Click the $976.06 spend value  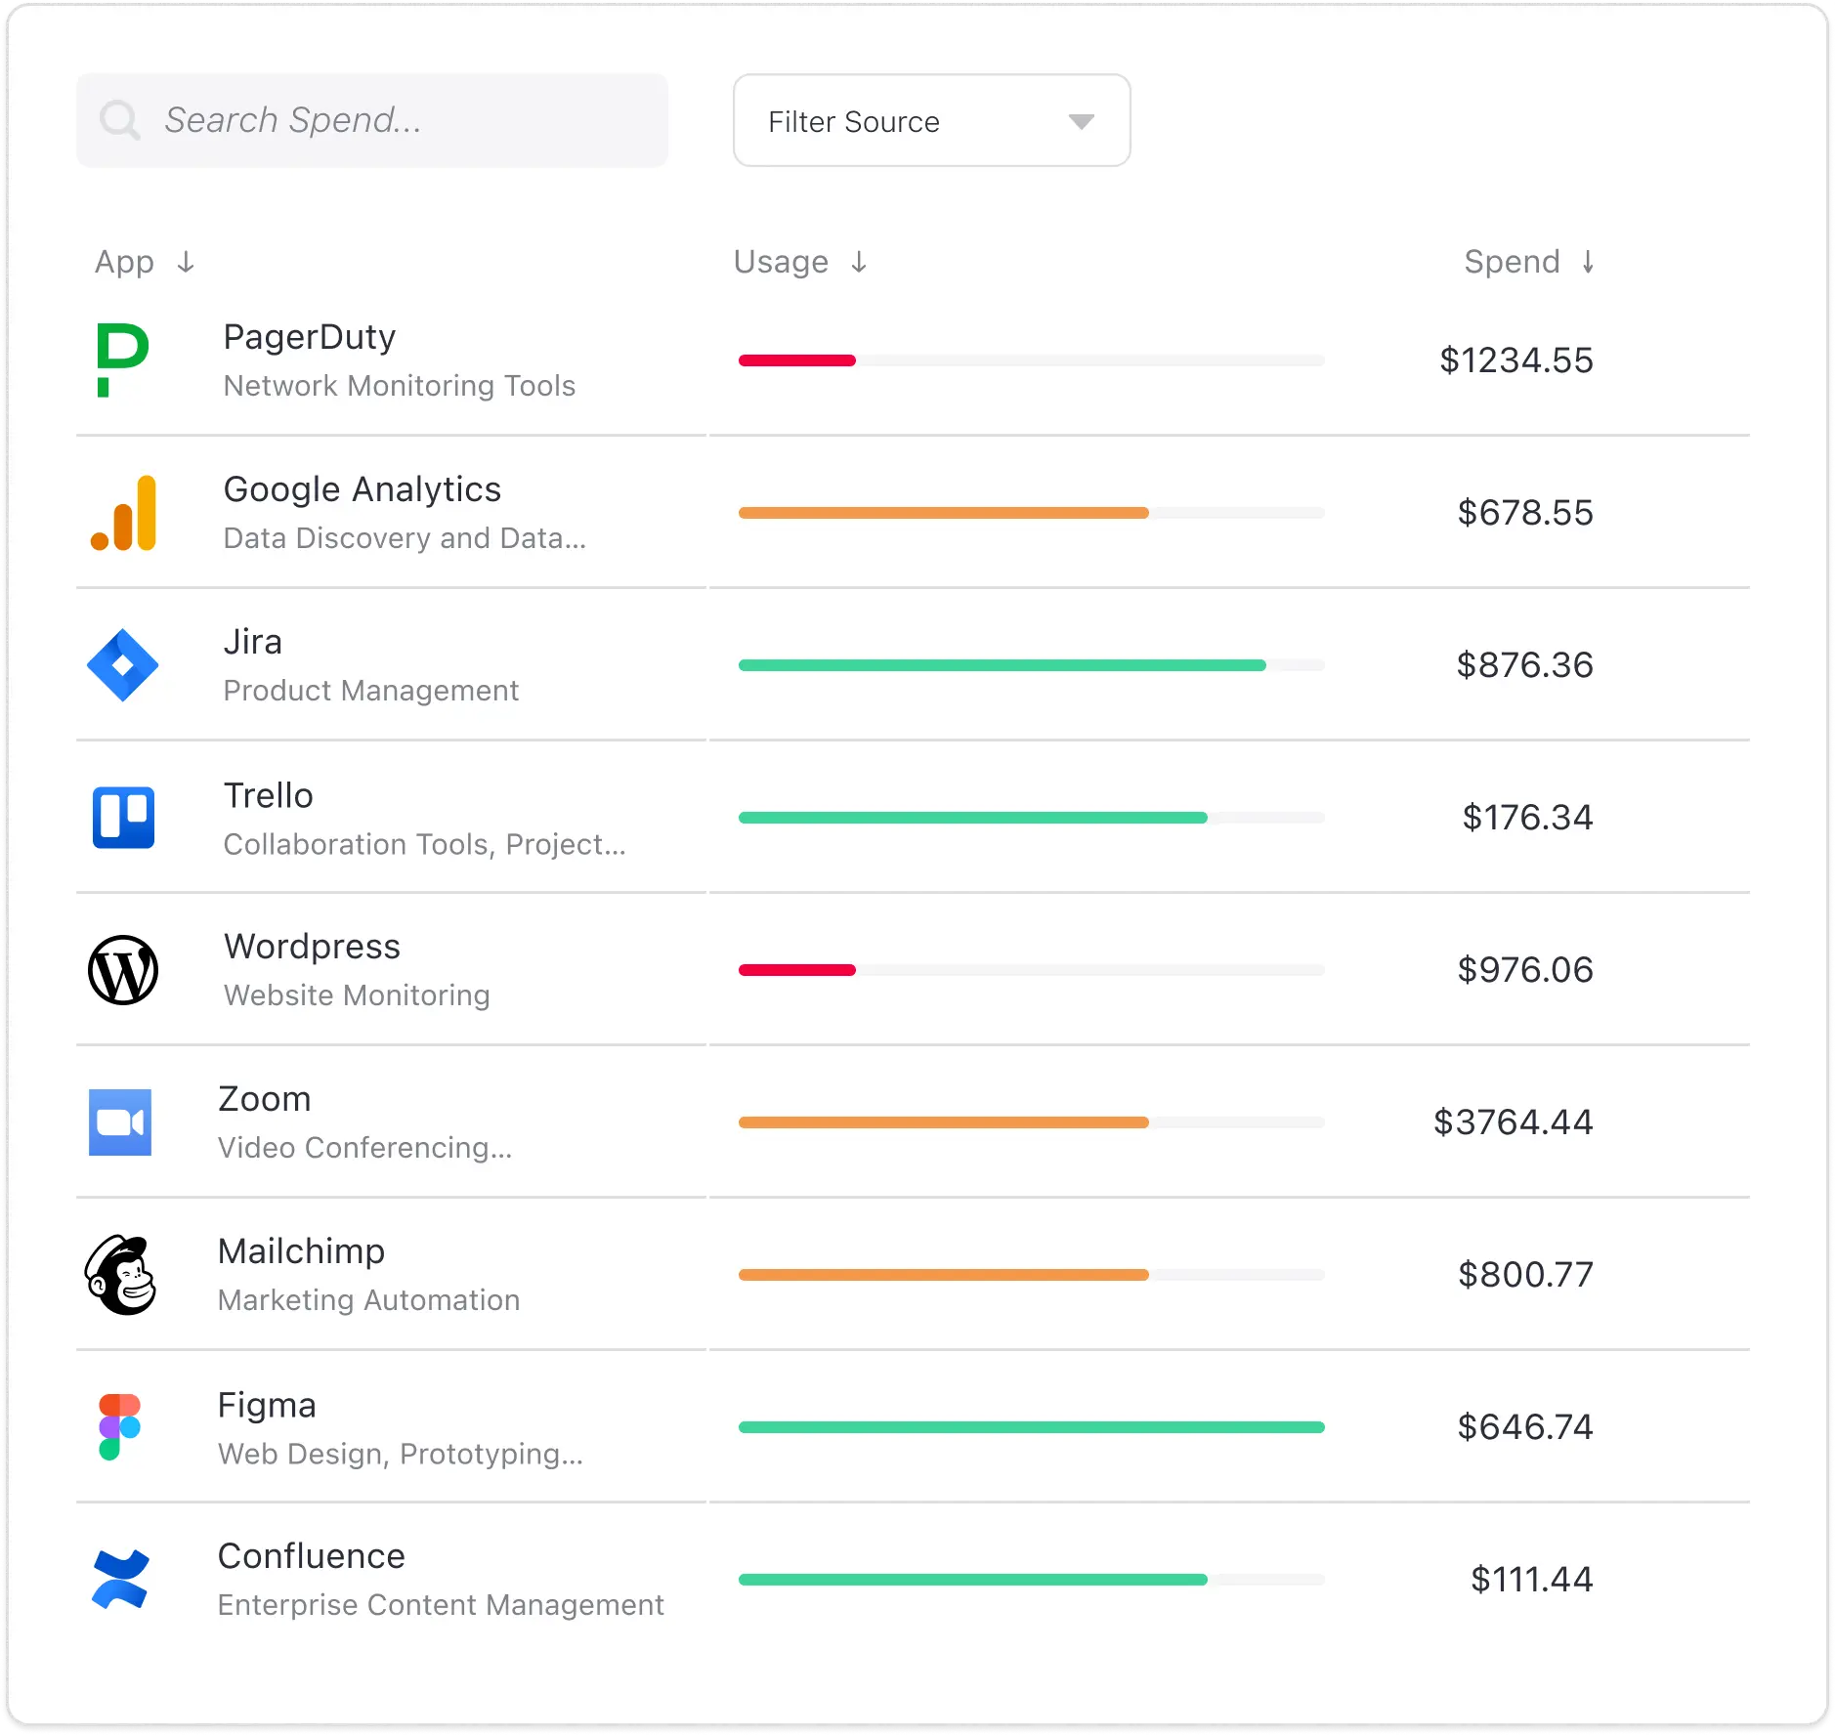point(1525,970)
